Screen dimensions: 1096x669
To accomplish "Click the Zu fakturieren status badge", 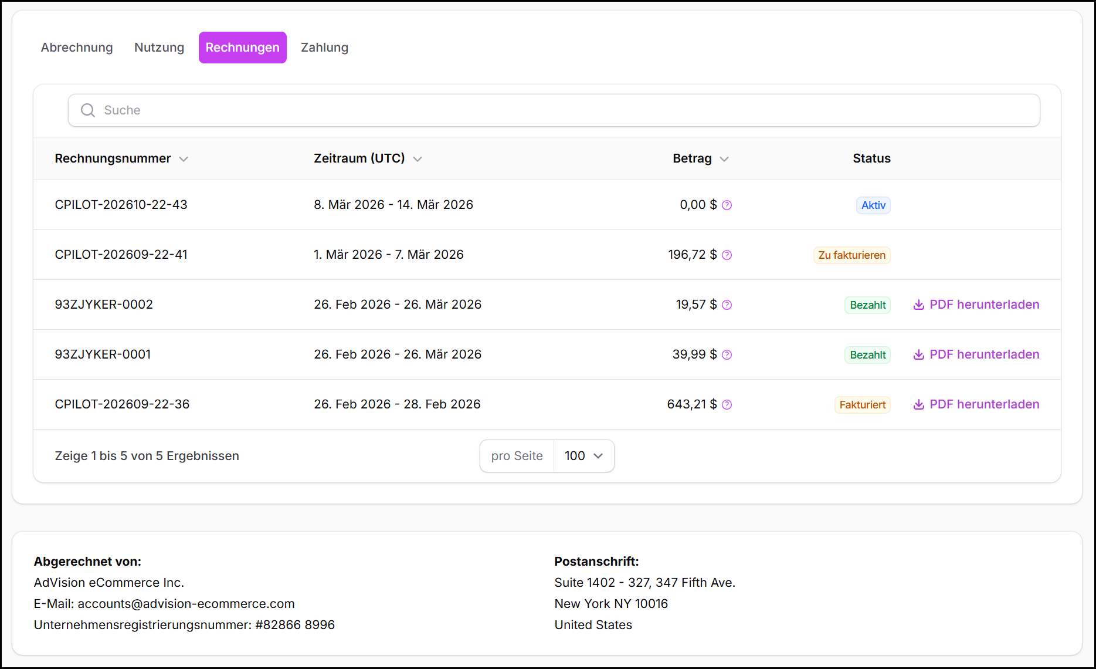I will 851,255.
